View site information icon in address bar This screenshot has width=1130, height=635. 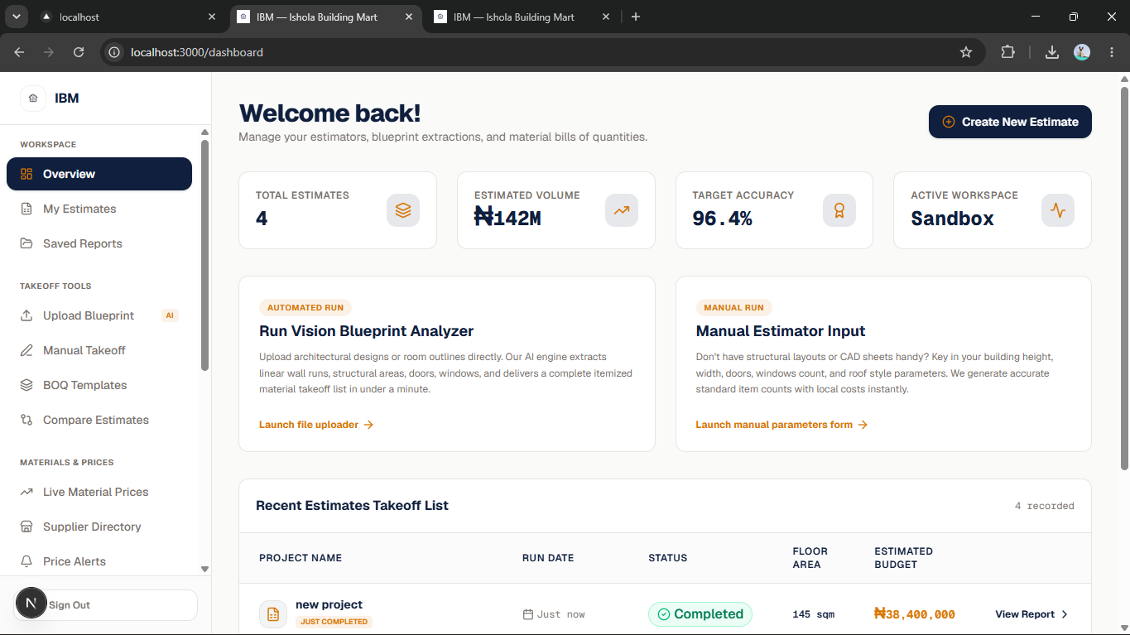[115, 52]
